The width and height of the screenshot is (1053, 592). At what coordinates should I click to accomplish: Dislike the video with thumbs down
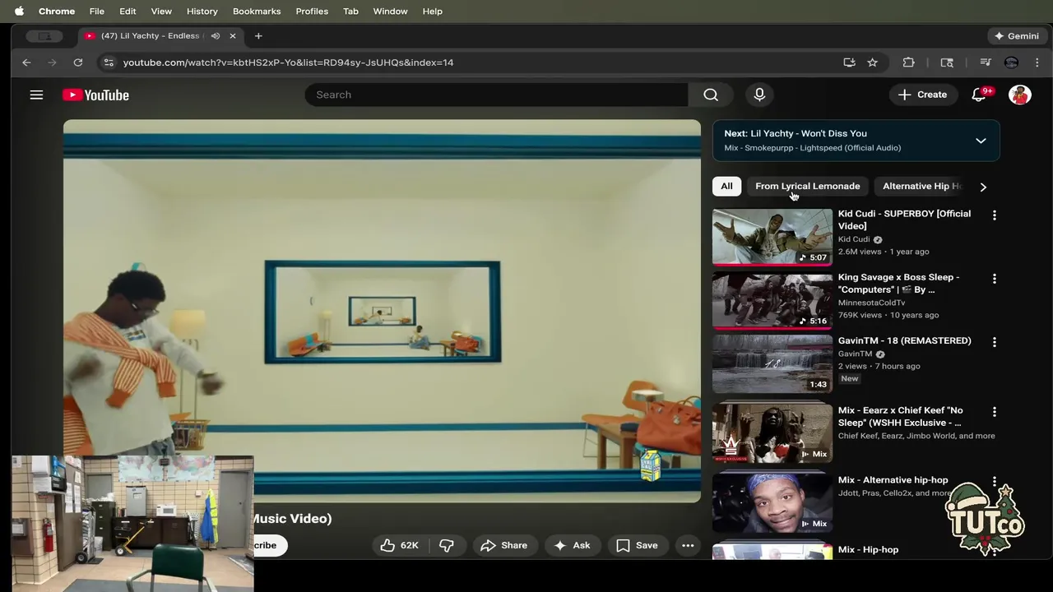[447, 545]
